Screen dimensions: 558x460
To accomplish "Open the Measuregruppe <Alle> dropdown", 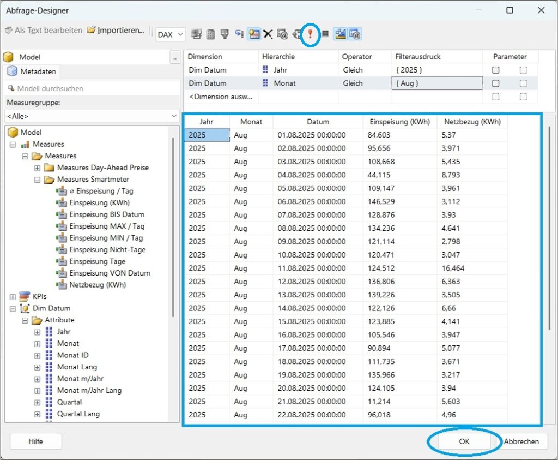I will pyautogui.click(x=92, y=116).
